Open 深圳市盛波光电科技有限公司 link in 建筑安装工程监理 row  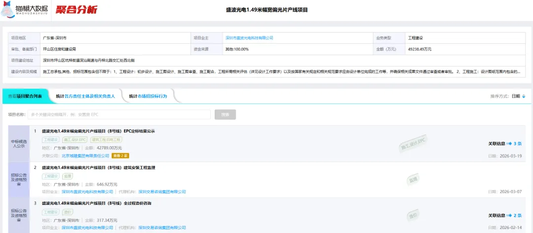tap(87, 192)
